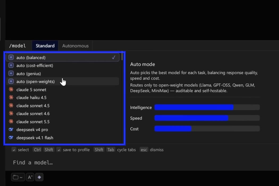The image size is (279, 186).
Task: Click the Claude logo beside claude 5 sonnet
Action: pyautogui.click(x=11, y=90)
